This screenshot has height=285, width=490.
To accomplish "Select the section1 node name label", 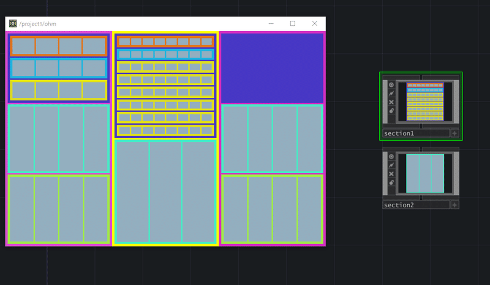I will pyautogui.click(x=417, y=133).
